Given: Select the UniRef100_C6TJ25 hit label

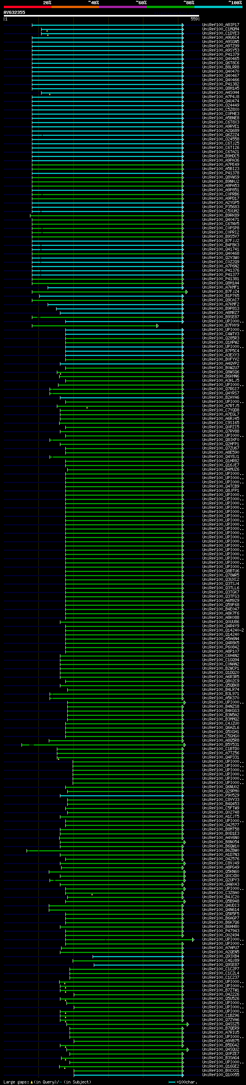Looking at the screenshot, I should point(221,143).
